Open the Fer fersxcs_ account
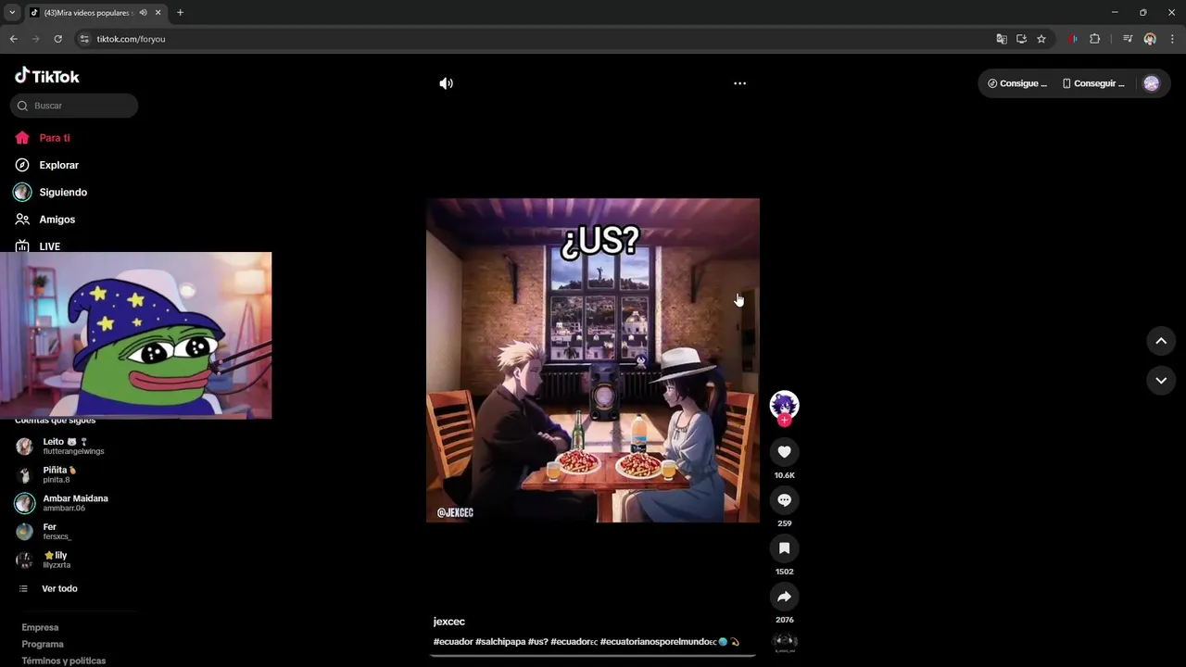1186x667 pixels. point(44,532)
